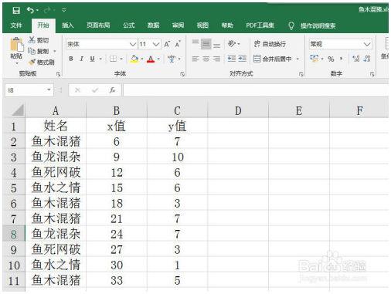Go to the 数据 tab

(x=153, y=25)
